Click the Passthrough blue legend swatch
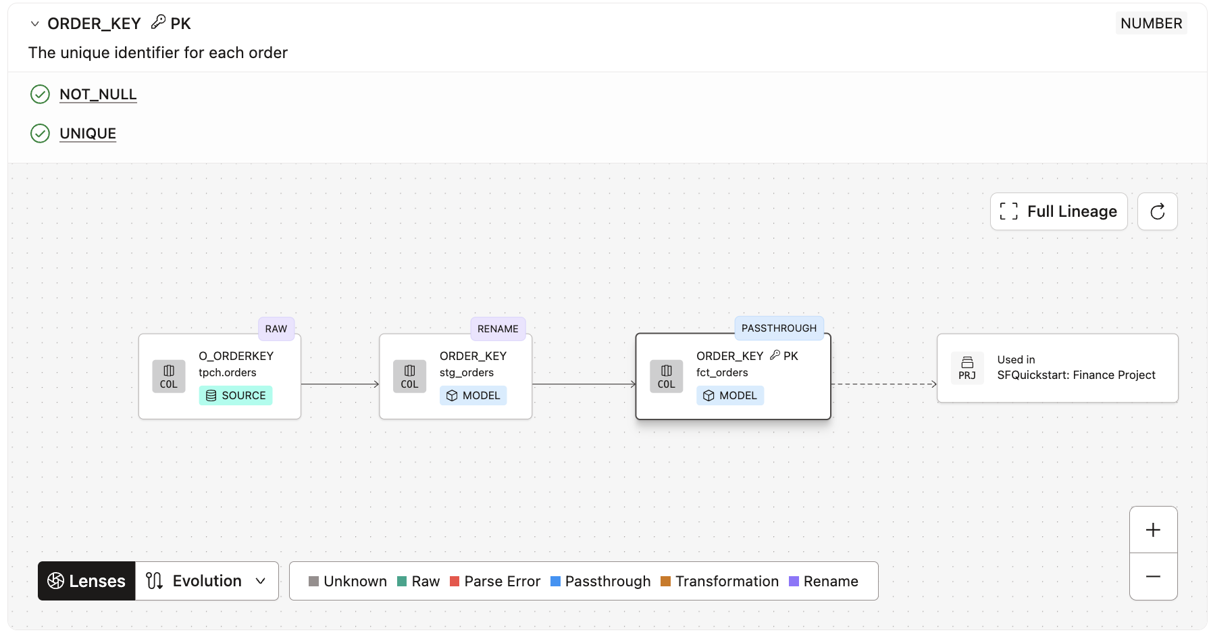This screenshot has height=639, width=1209. (x=556, y=582)
